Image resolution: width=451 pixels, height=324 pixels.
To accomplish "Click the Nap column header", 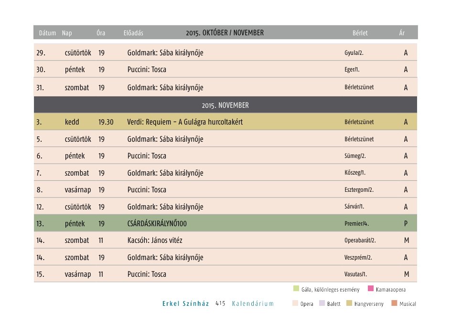I will [x=67, y=33].
